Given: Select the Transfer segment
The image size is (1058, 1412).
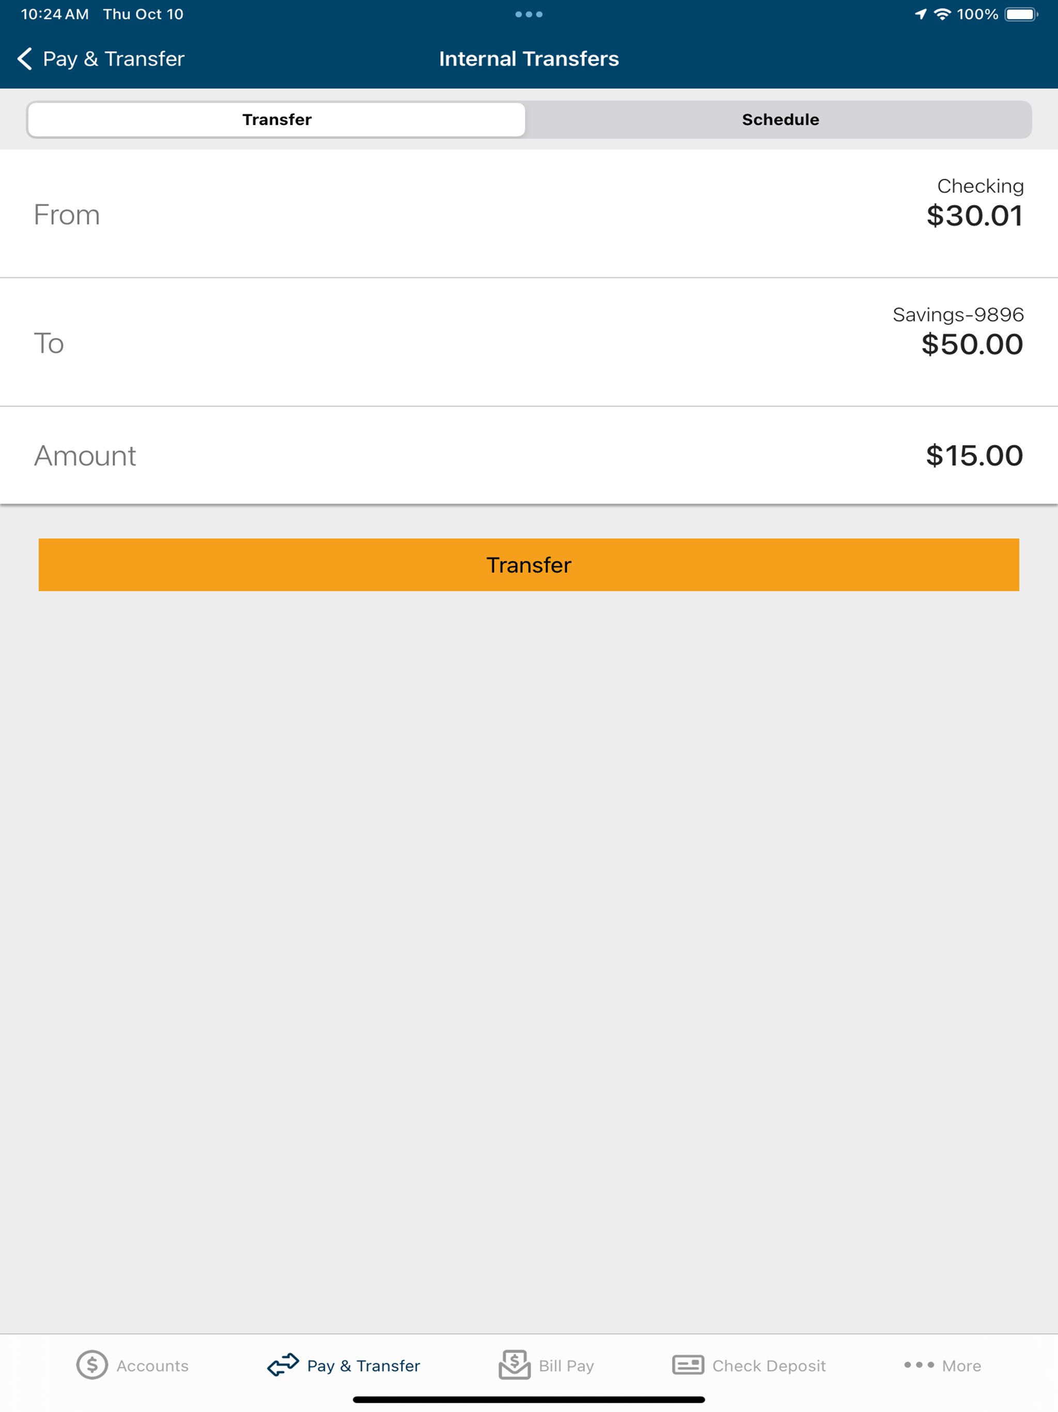Looking at the screenshot, I should pos(276,119).
